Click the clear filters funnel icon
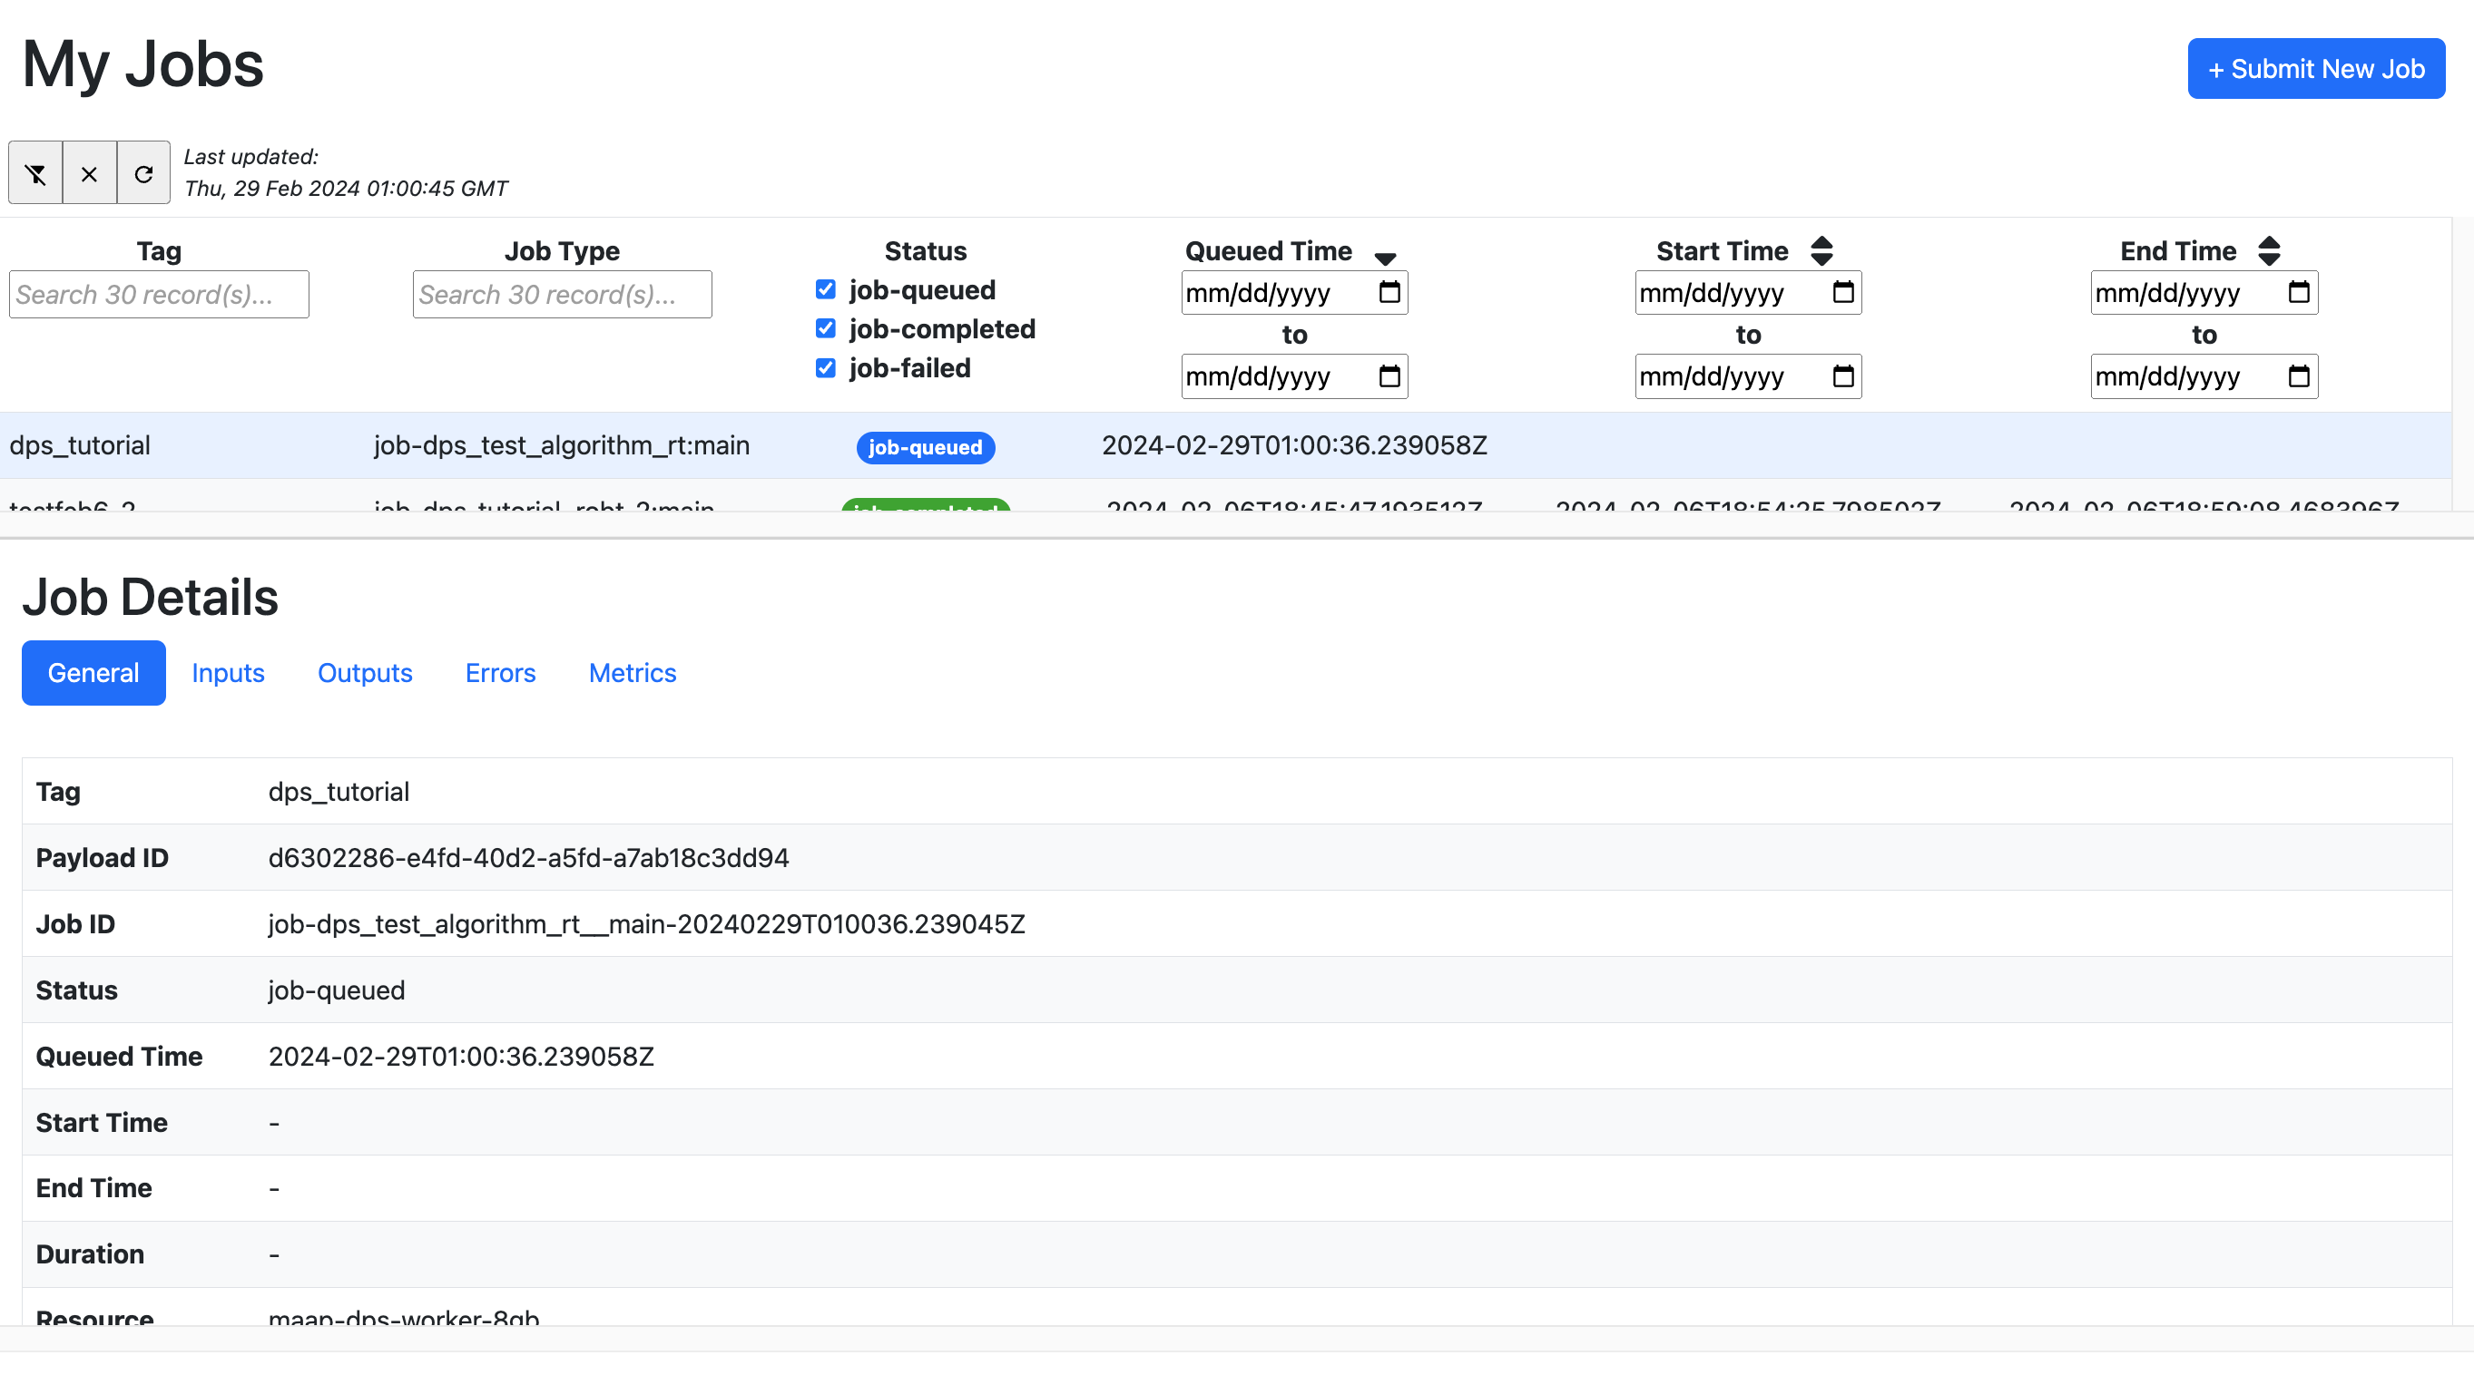Viewport: 2474px width, 1375px height. 35,172
